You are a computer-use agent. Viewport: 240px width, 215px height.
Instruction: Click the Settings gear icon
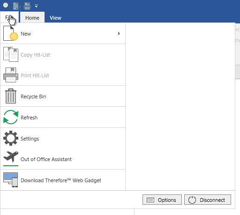[x=11, y=138]
